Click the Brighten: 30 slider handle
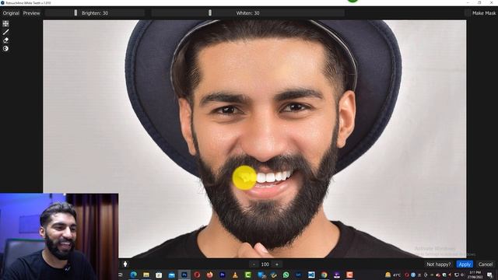This screenshot has height=280, width=498. [75, 12]
